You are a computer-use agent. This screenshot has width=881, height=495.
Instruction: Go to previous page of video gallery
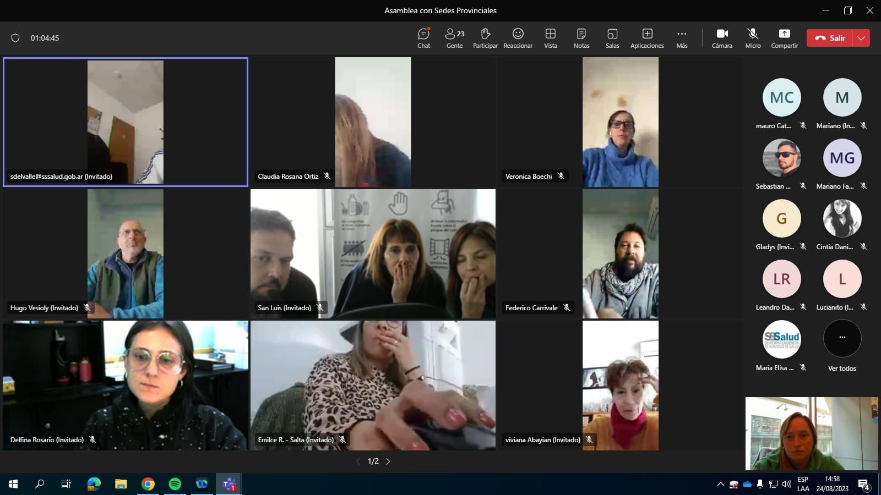pyautogui.click(x=358, y=461)
